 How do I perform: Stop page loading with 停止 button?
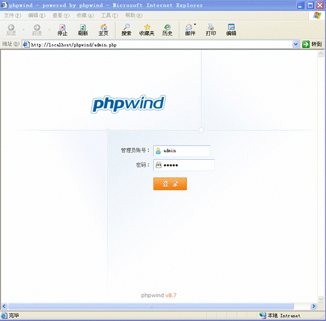[x=62, y=30]
